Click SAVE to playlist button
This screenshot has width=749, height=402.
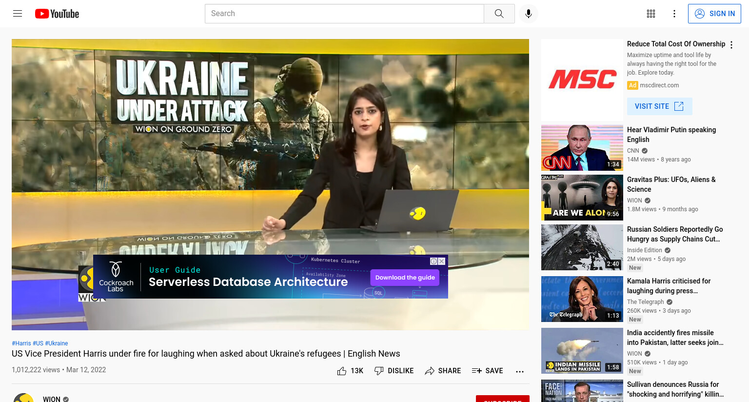(488, 371)
